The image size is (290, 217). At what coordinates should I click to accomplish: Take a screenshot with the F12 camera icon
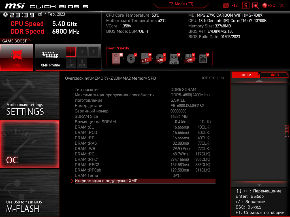click(x=230, y=6)
